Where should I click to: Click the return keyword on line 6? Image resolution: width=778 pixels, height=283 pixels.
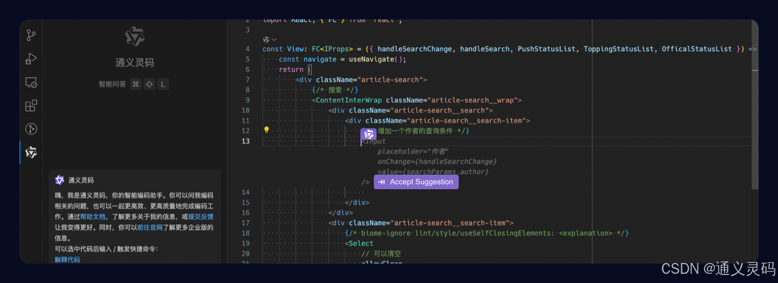point(291,70)
